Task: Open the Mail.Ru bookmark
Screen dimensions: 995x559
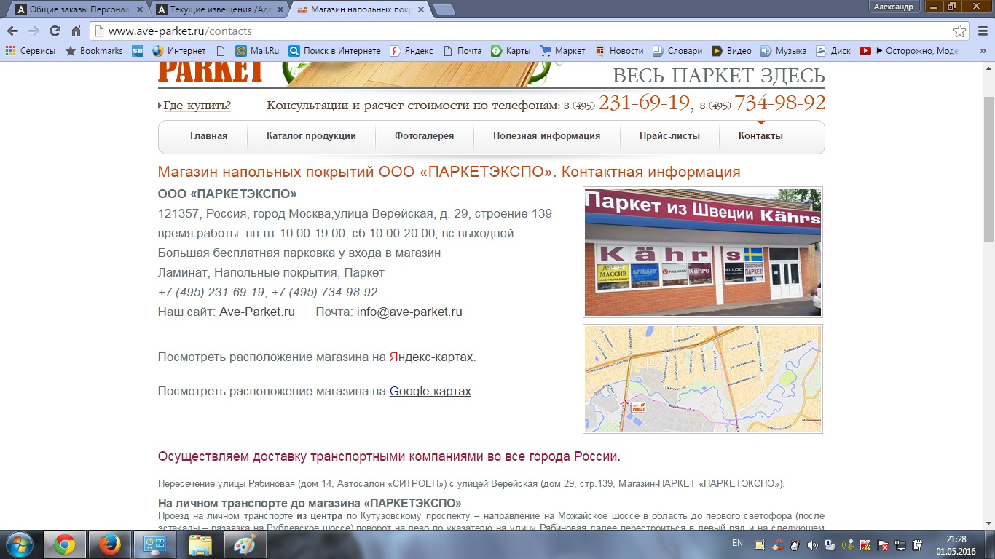Action: point(257,51)
